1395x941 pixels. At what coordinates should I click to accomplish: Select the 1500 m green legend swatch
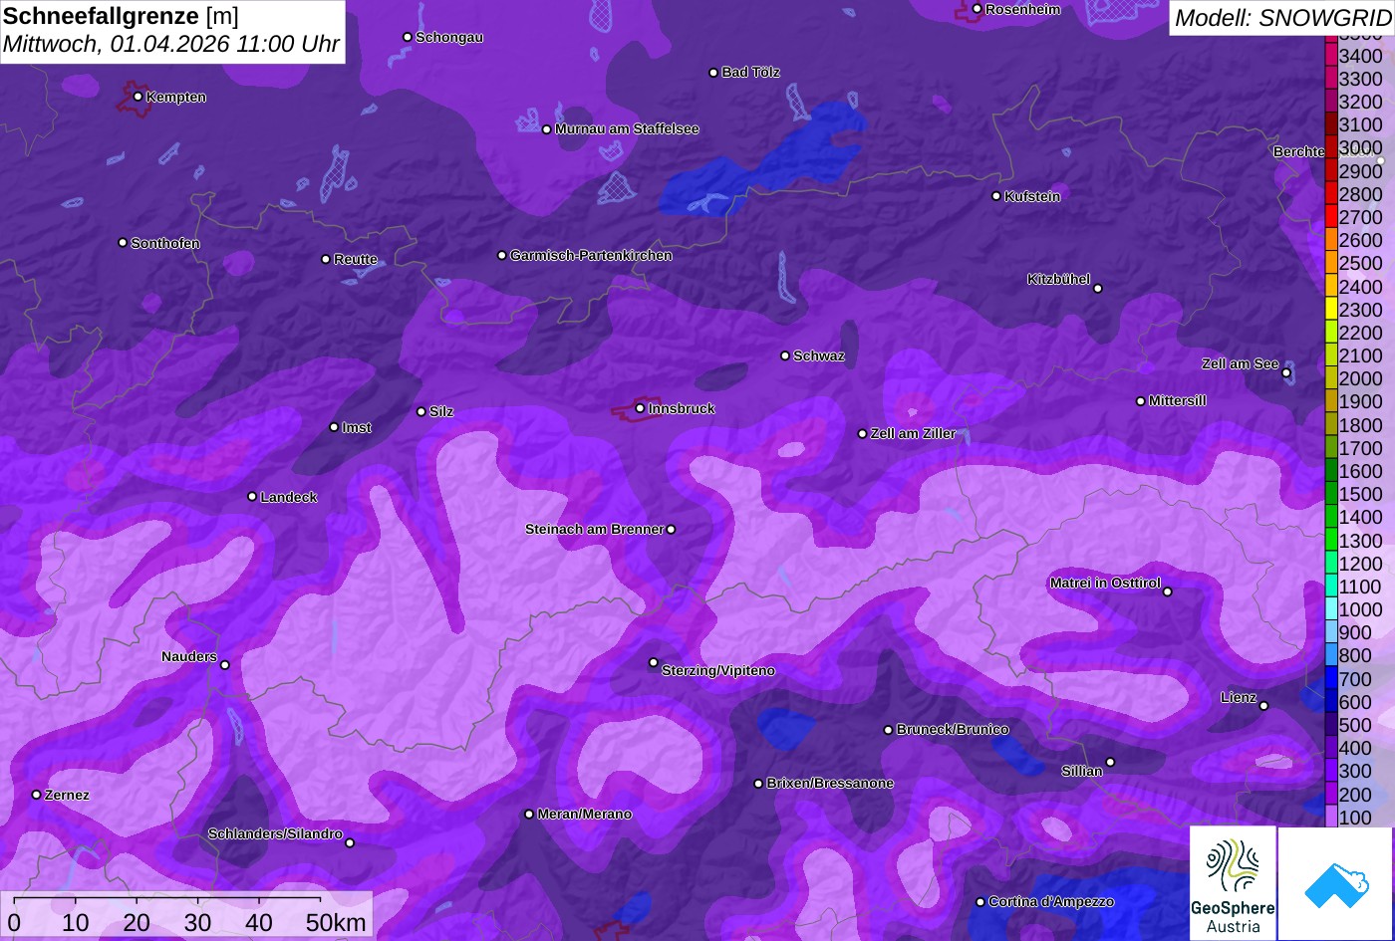[x=1330, y=494]
